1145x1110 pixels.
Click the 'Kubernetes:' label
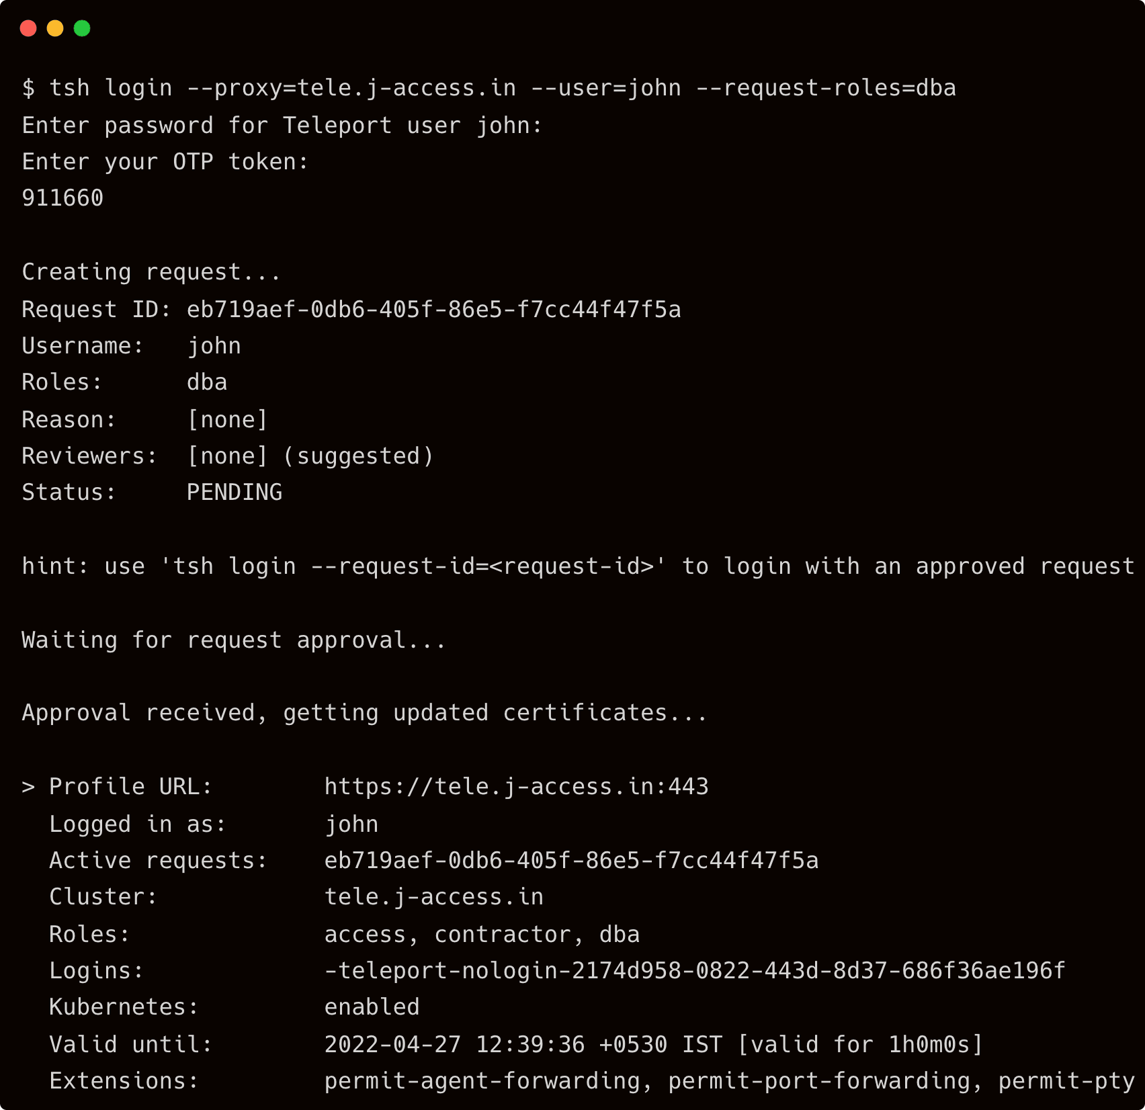(124, 1007)
